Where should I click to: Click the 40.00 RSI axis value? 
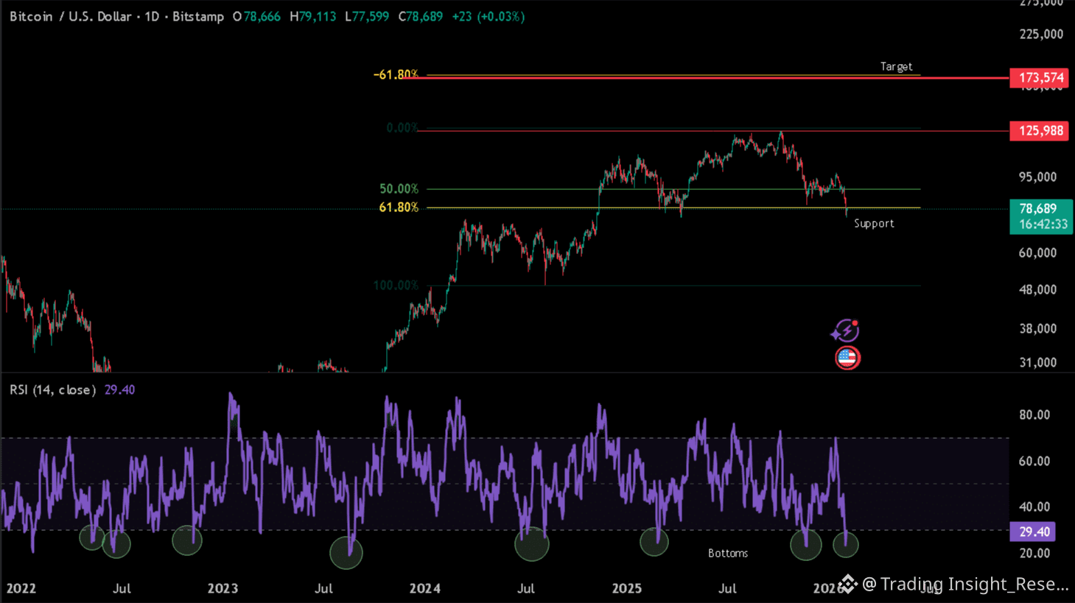click(1034, 507)
